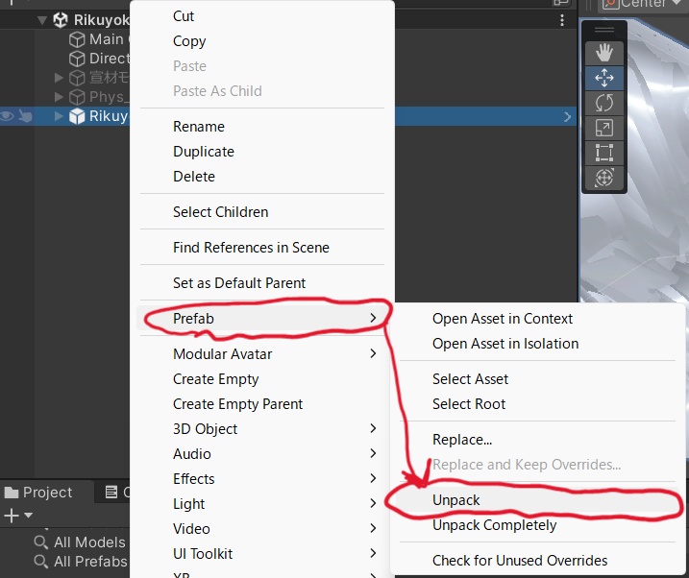Select the Hand view tool
The width and height of the screenshot is (689, 578).
coord(604,53)
